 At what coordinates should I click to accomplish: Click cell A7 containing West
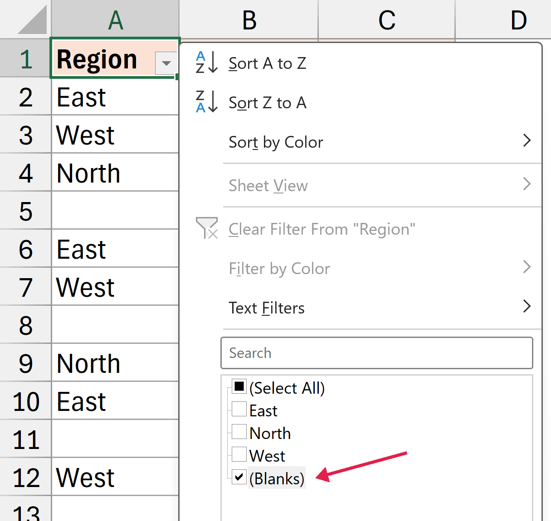pos(115,287)
